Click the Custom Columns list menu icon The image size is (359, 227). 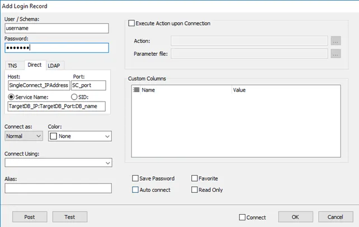click(x=136, y=90)
